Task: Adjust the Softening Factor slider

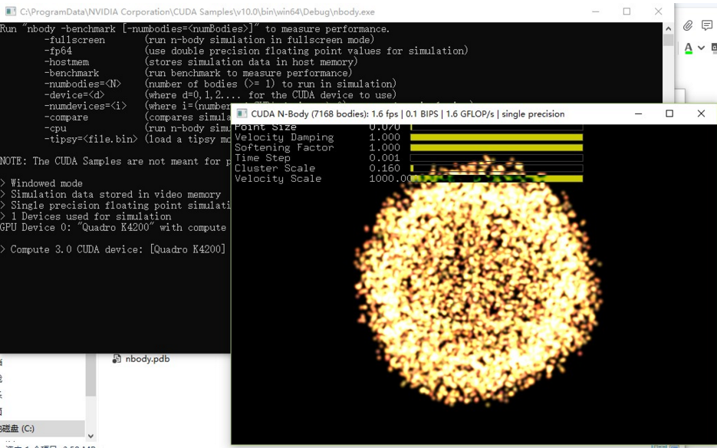Action: pos(497,148)
